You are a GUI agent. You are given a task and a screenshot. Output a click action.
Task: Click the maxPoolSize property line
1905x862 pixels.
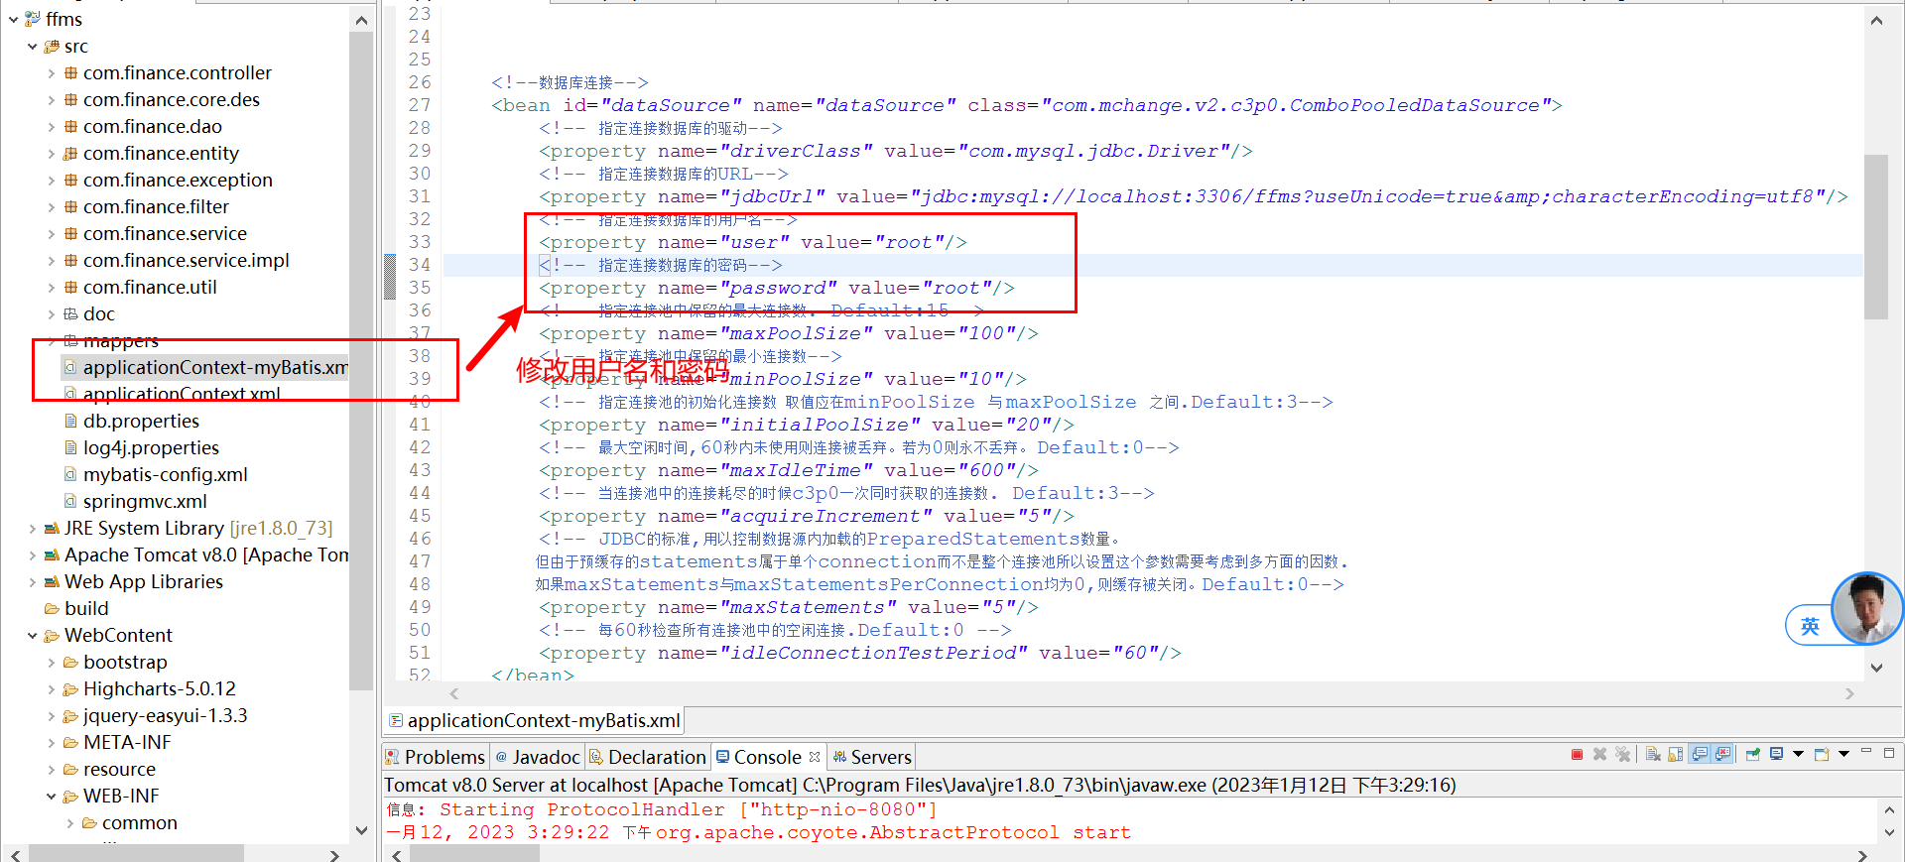pyautogui.click(x=788, y=333)
